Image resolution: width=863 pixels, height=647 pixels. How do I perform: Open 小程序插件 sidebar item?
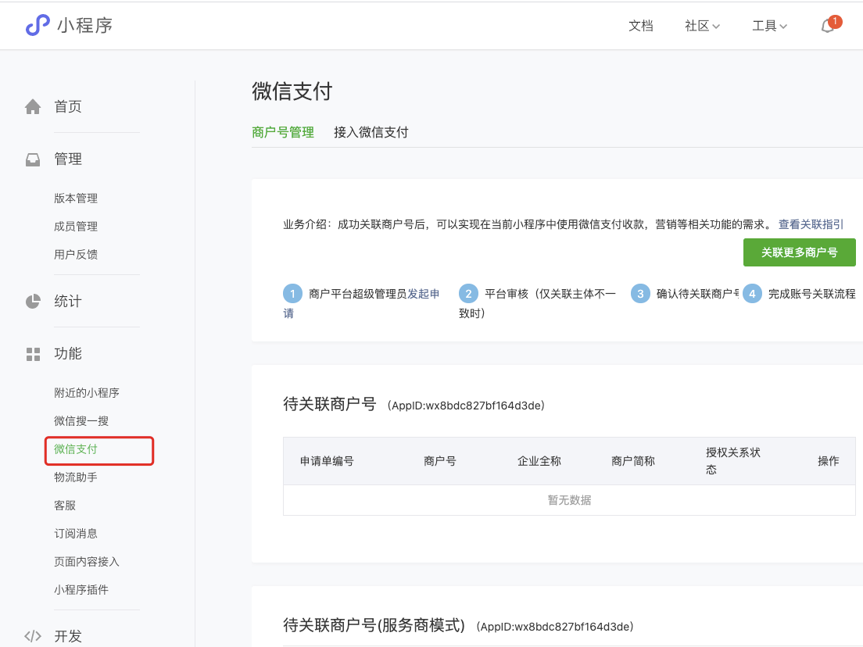[81, 589]
